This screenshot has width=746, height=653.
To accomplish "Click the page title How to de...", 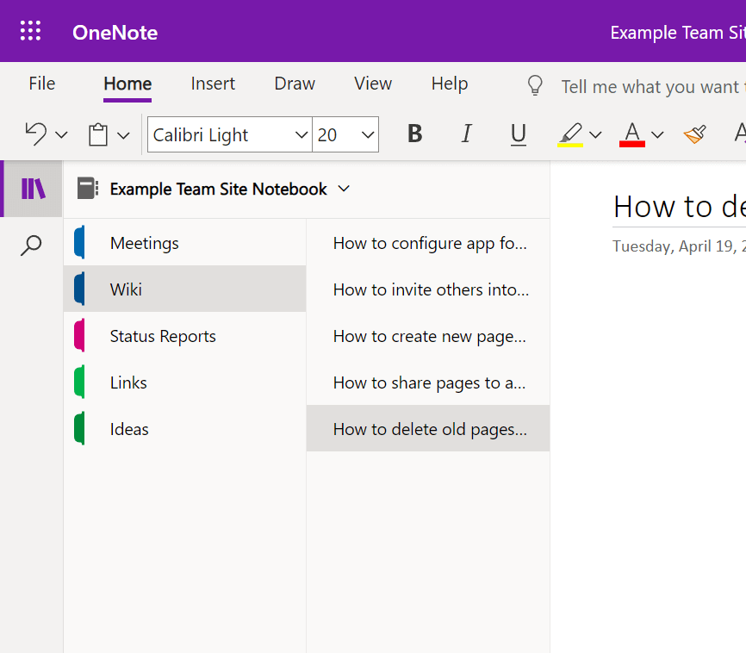I will [x=680, y=207].
